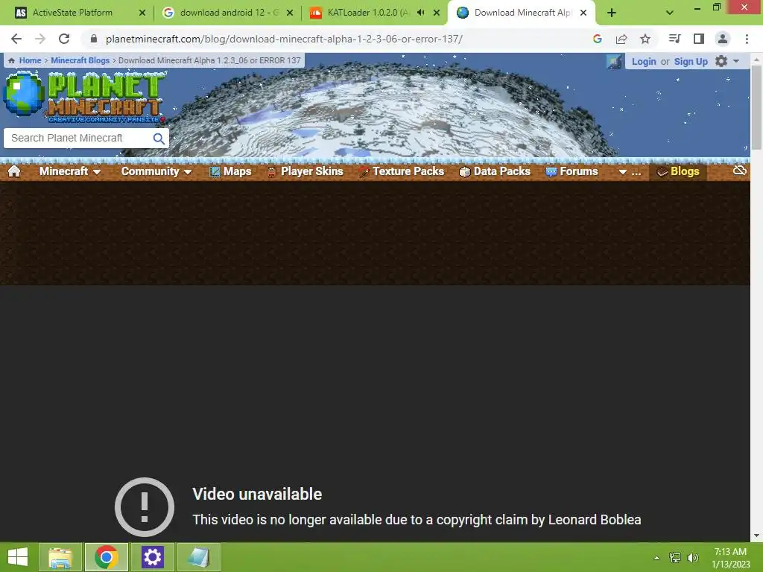Expand the Minecraft dropdown menu
Screen dimensions: 763x572
(70, 171)
